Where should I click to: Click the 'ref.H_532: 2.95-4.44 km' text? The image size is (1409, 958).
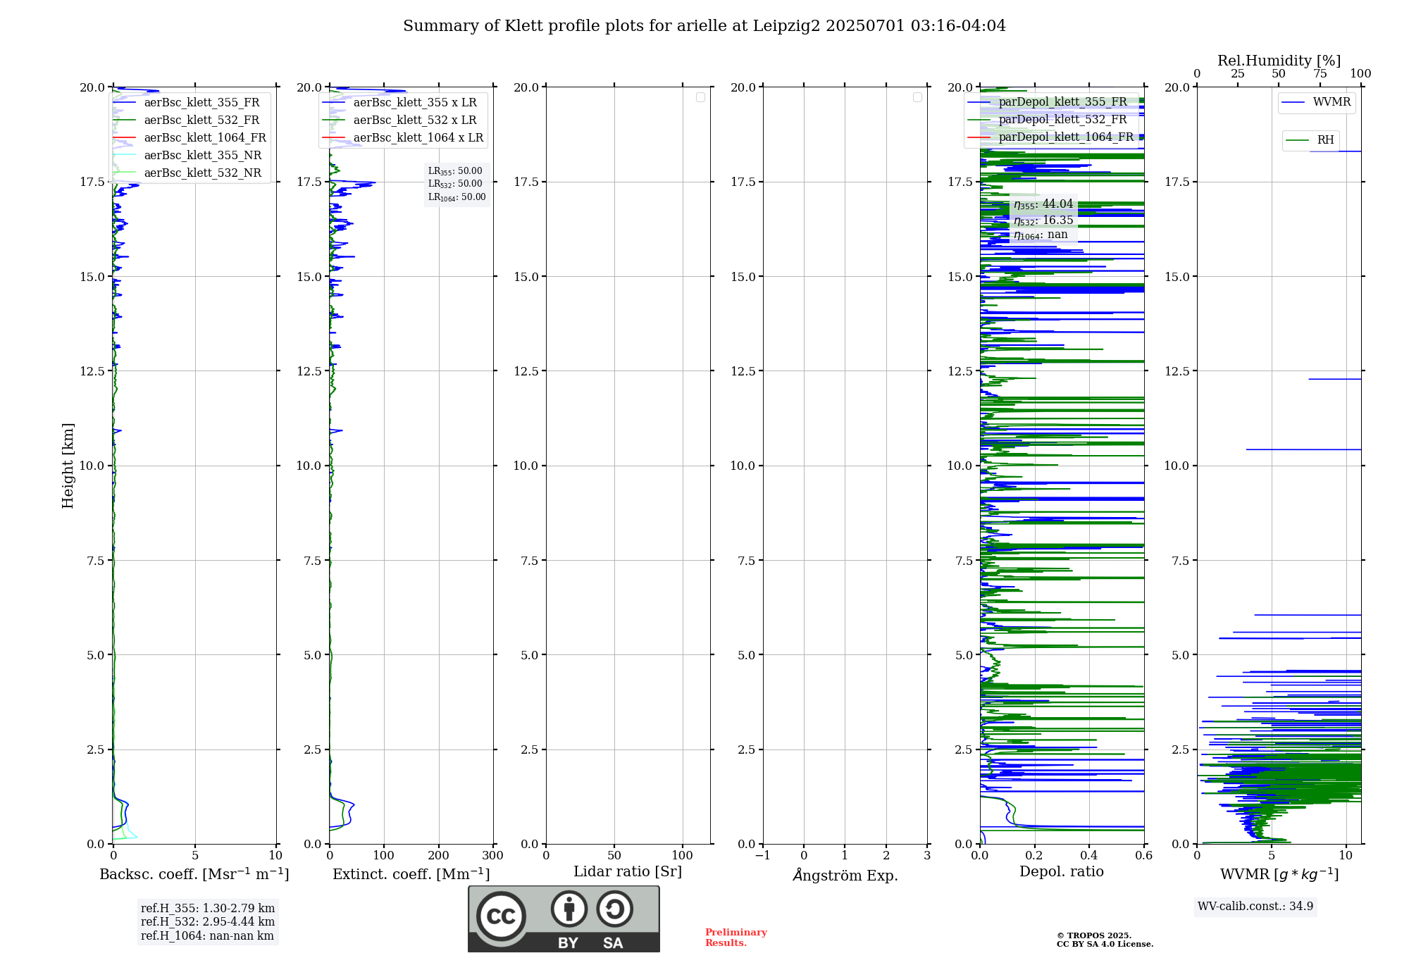point(208,922)
